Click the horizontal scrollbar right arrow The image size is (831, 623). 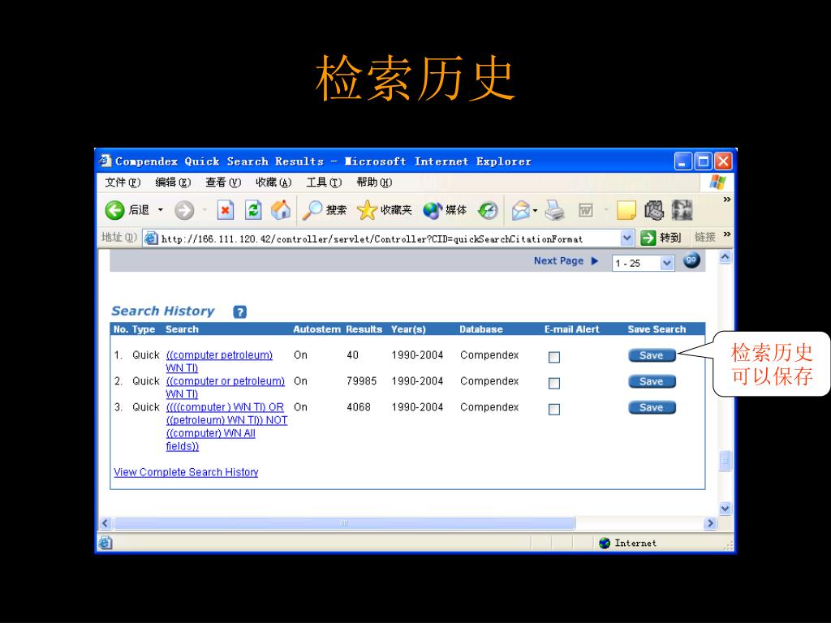tap(710, 523)
